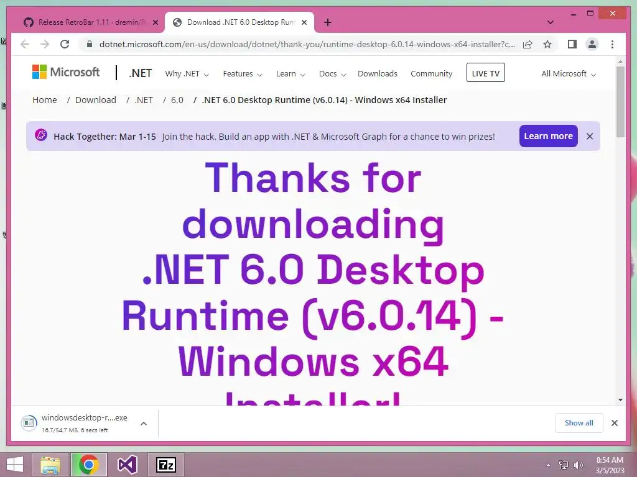
Task: Expand the Why .NET menu
Action: 187,74
